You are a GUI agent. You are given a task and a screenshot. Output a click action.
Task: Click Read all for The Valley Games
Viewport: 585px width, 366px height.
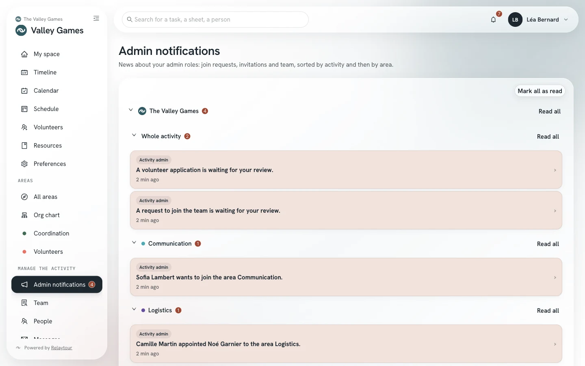[x=550, y=111]
